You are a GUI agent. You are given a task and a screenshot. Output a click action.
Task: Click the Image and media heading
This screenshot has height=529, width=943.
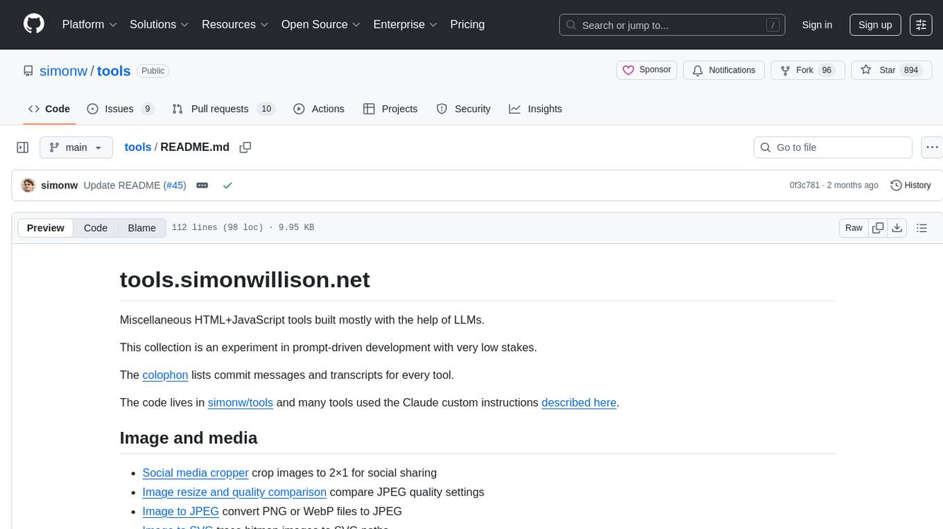pos(189,438)
